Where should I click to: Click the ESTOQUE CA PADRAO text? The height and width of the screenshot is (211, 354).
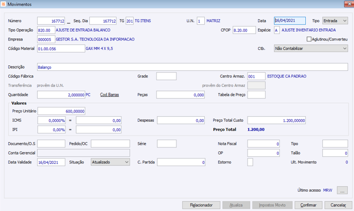(x=287, y=76)
